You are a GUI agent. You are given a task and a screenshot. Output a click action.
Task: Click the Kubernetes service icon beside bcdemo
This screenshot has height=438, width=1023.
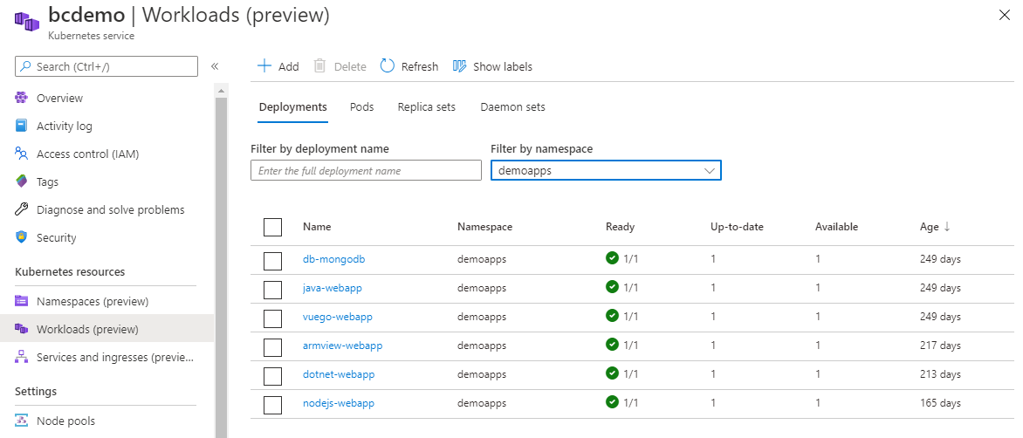[28, 21]
